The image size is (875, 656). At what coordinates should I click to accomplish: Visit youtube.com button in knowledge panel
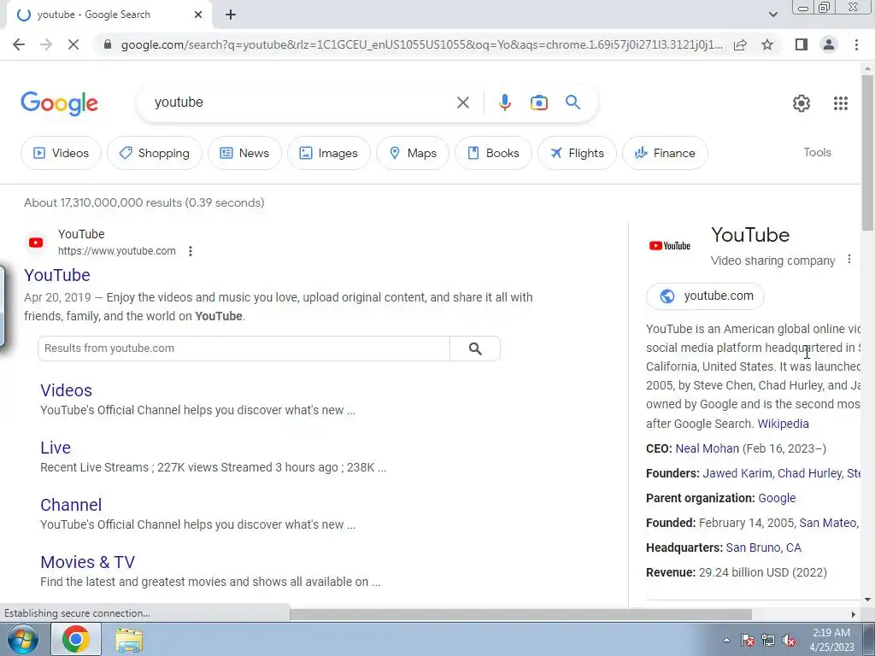tap(705, 296)
